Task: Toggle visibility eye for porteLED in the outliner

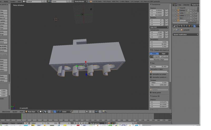Action: click(x=191, y=20)
